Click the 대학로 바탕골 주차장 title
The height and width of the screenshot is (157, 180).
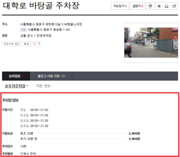(x=41, y=6)
